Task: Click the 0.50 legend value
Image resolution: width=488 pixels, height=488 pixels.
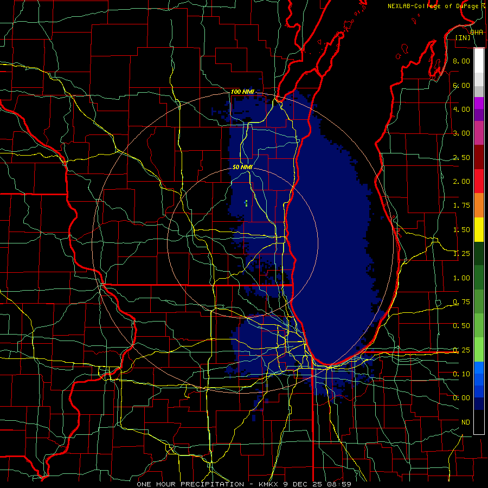Action: 461,326
